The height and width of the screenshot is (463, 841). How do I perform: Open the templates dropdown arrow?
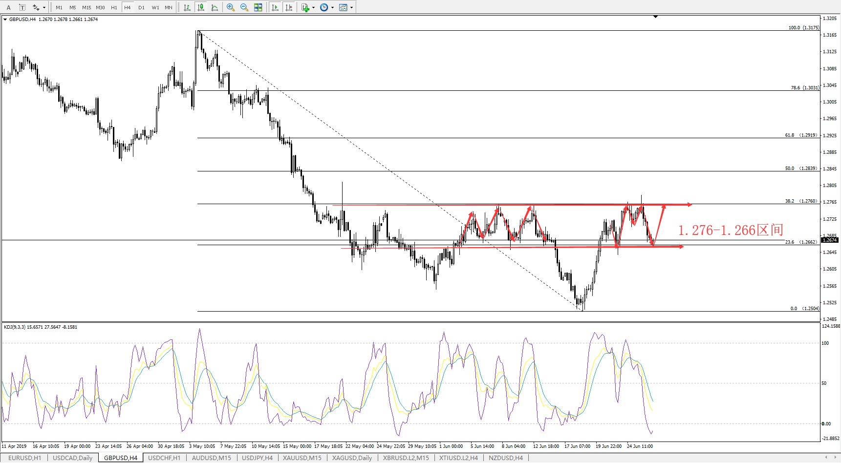pos(351,7)
